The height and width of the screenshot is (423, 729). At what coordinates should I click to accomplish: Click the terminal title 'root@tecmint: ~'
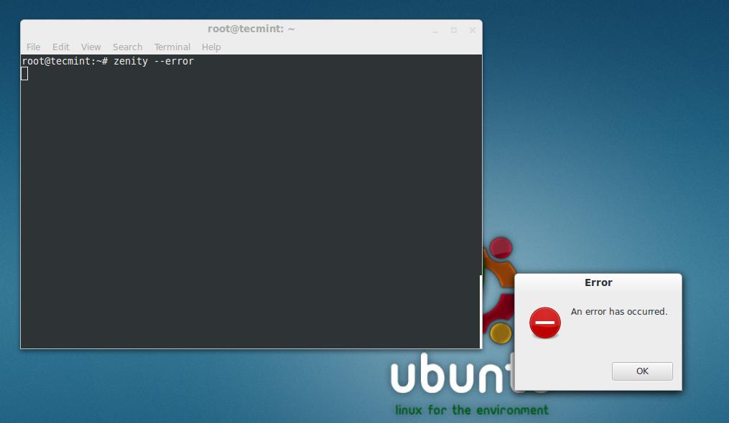[251, 29]
